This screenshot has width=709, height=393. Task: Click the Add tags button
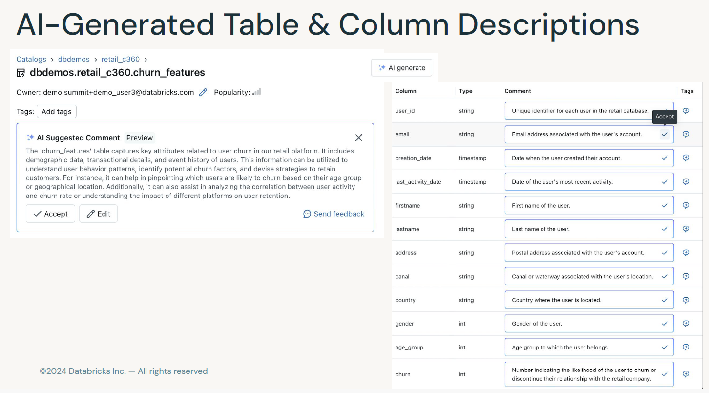click(57, 112)
